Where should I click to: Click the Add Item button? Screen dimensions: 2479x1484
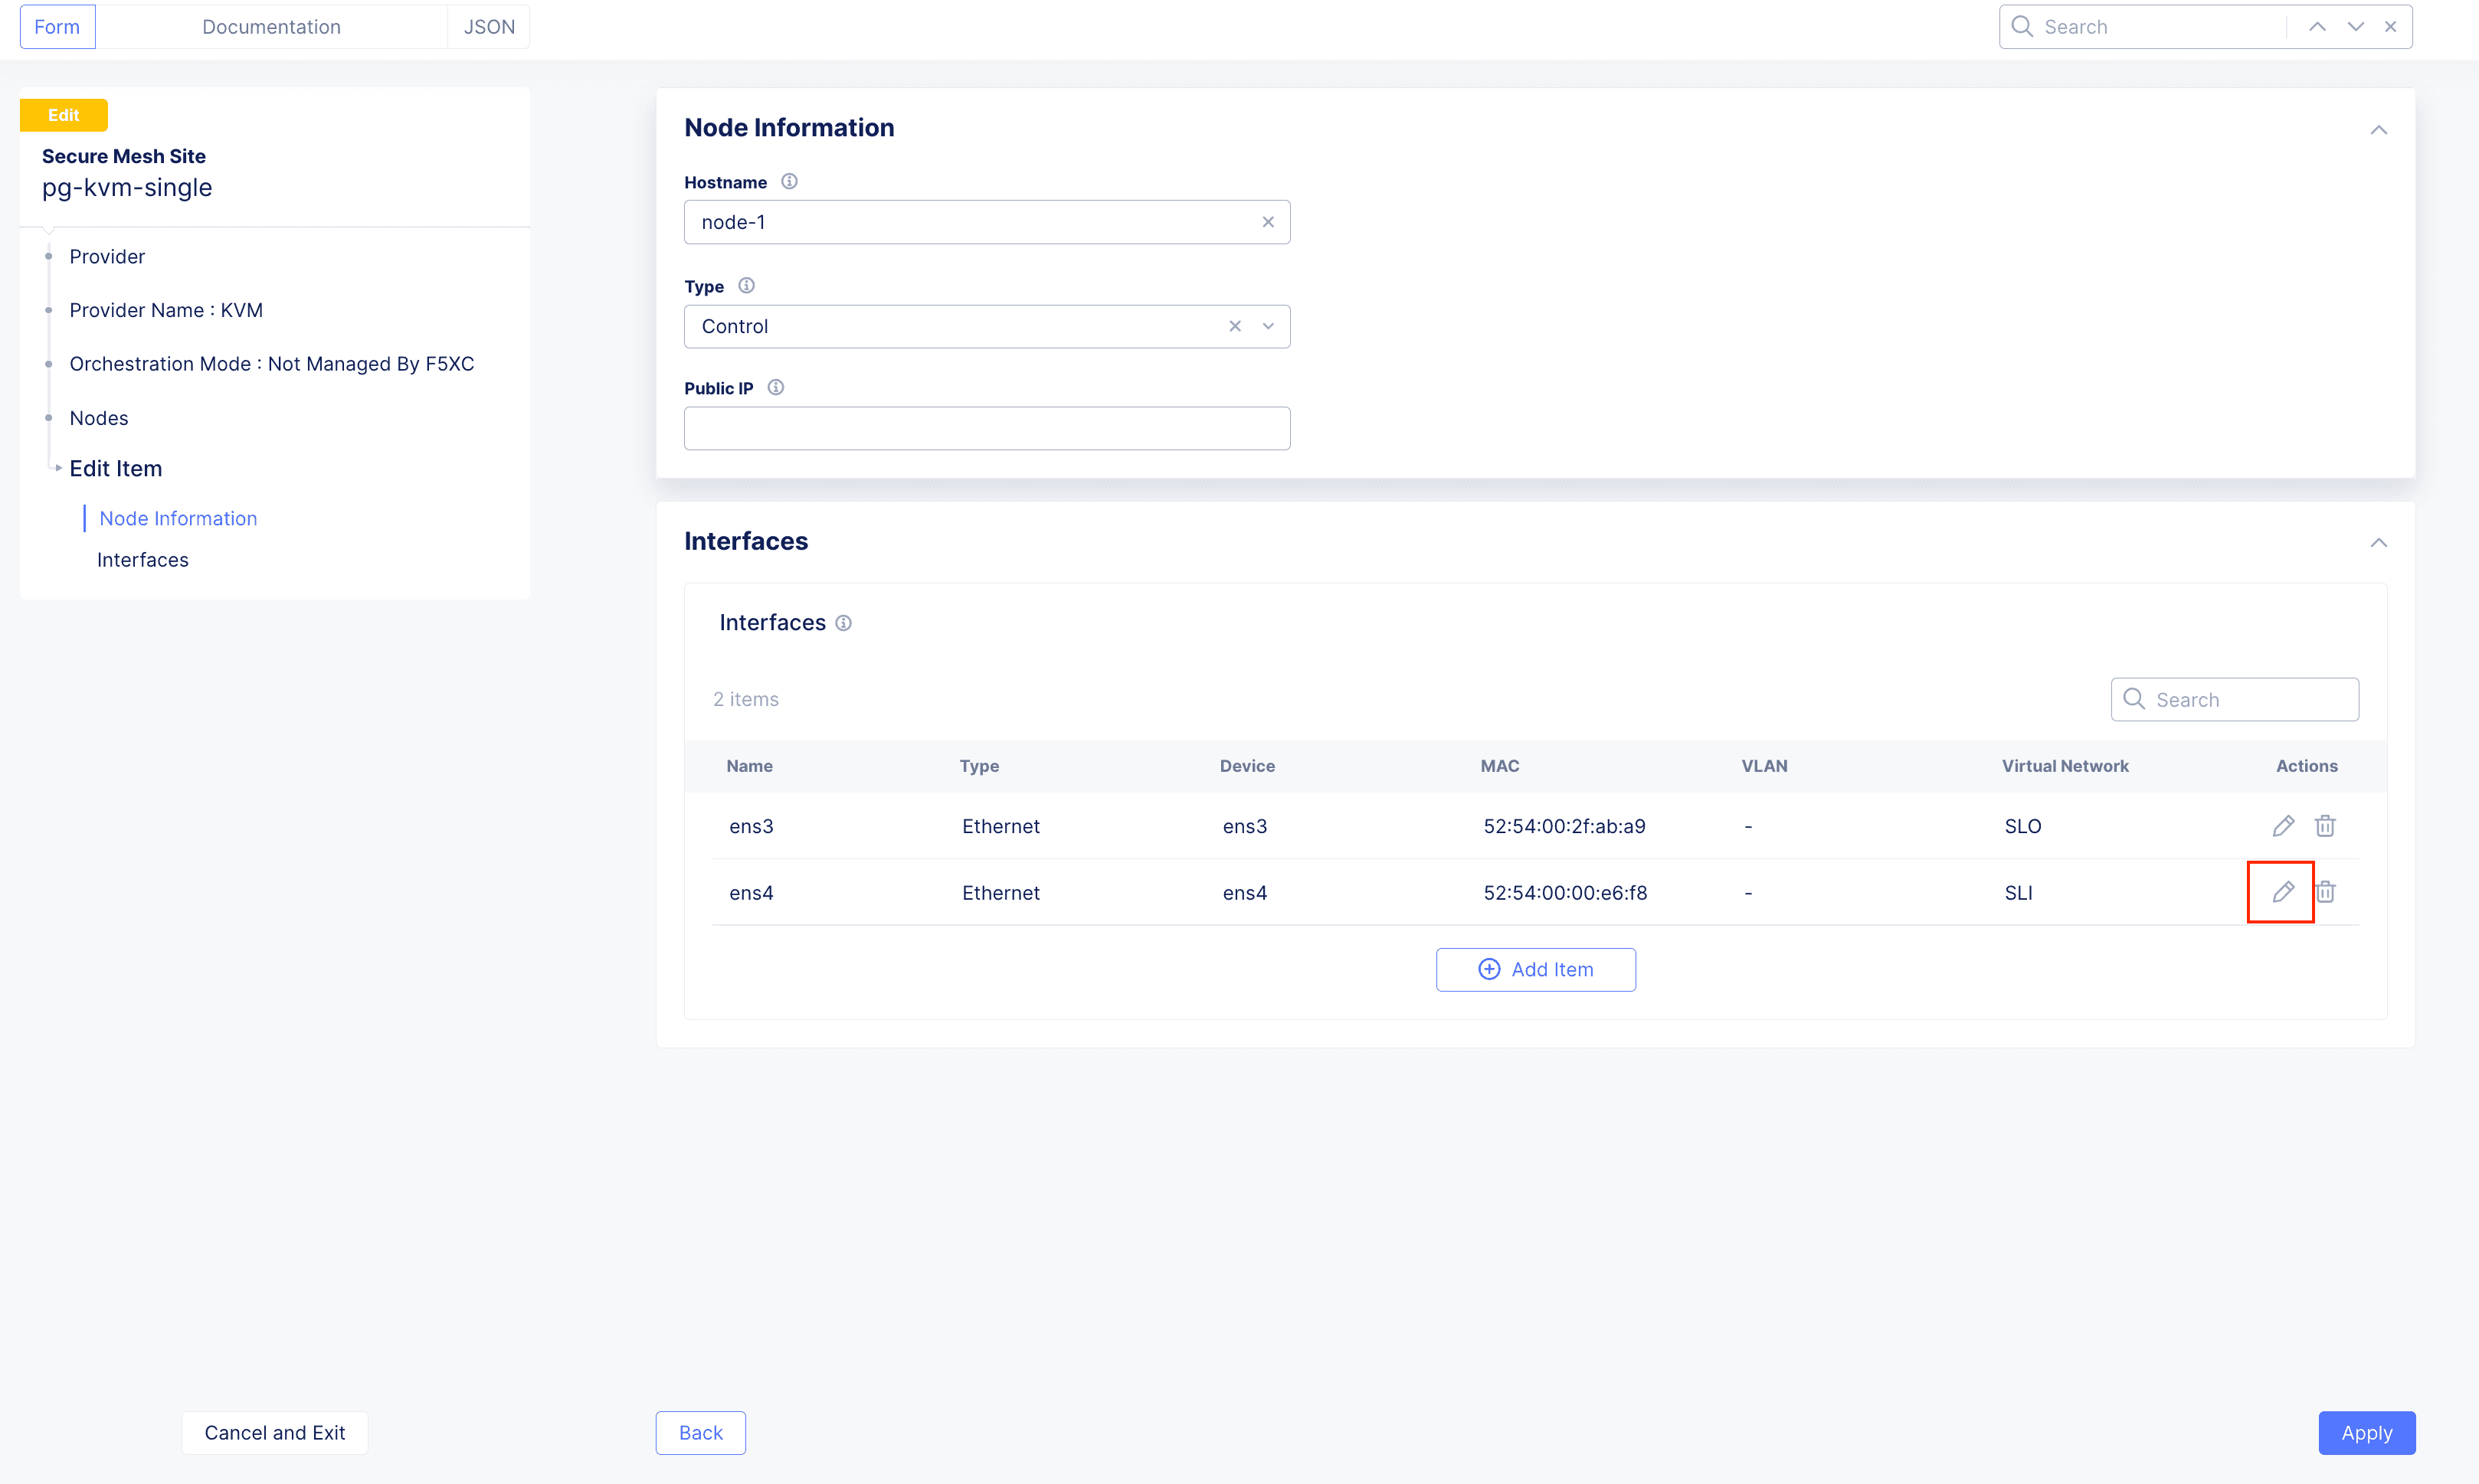point(1534,969)
